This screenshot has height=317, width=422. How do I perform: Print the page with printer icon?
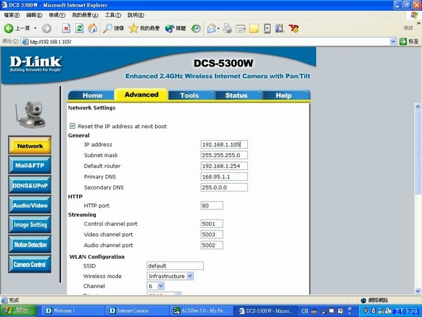pos(227,28)
